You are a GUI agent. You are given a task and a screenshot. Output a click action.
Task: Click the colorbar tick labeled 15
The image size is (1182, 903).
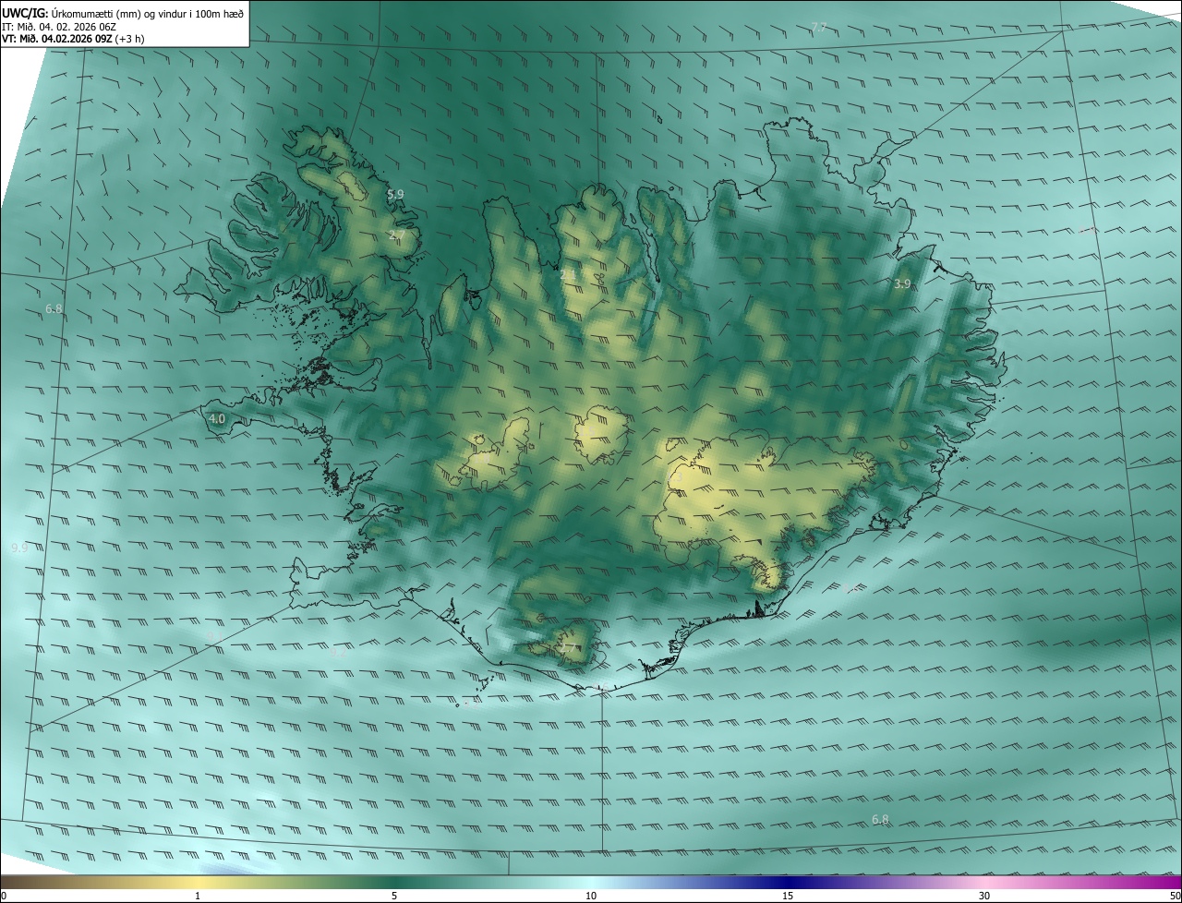(788, 896)
